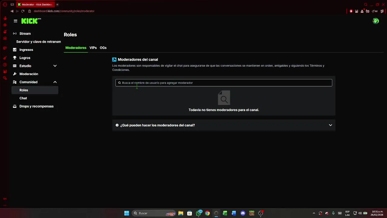387x218 pixels.
Task: Go back with browser back arrow
Action: tap(12, 11)
